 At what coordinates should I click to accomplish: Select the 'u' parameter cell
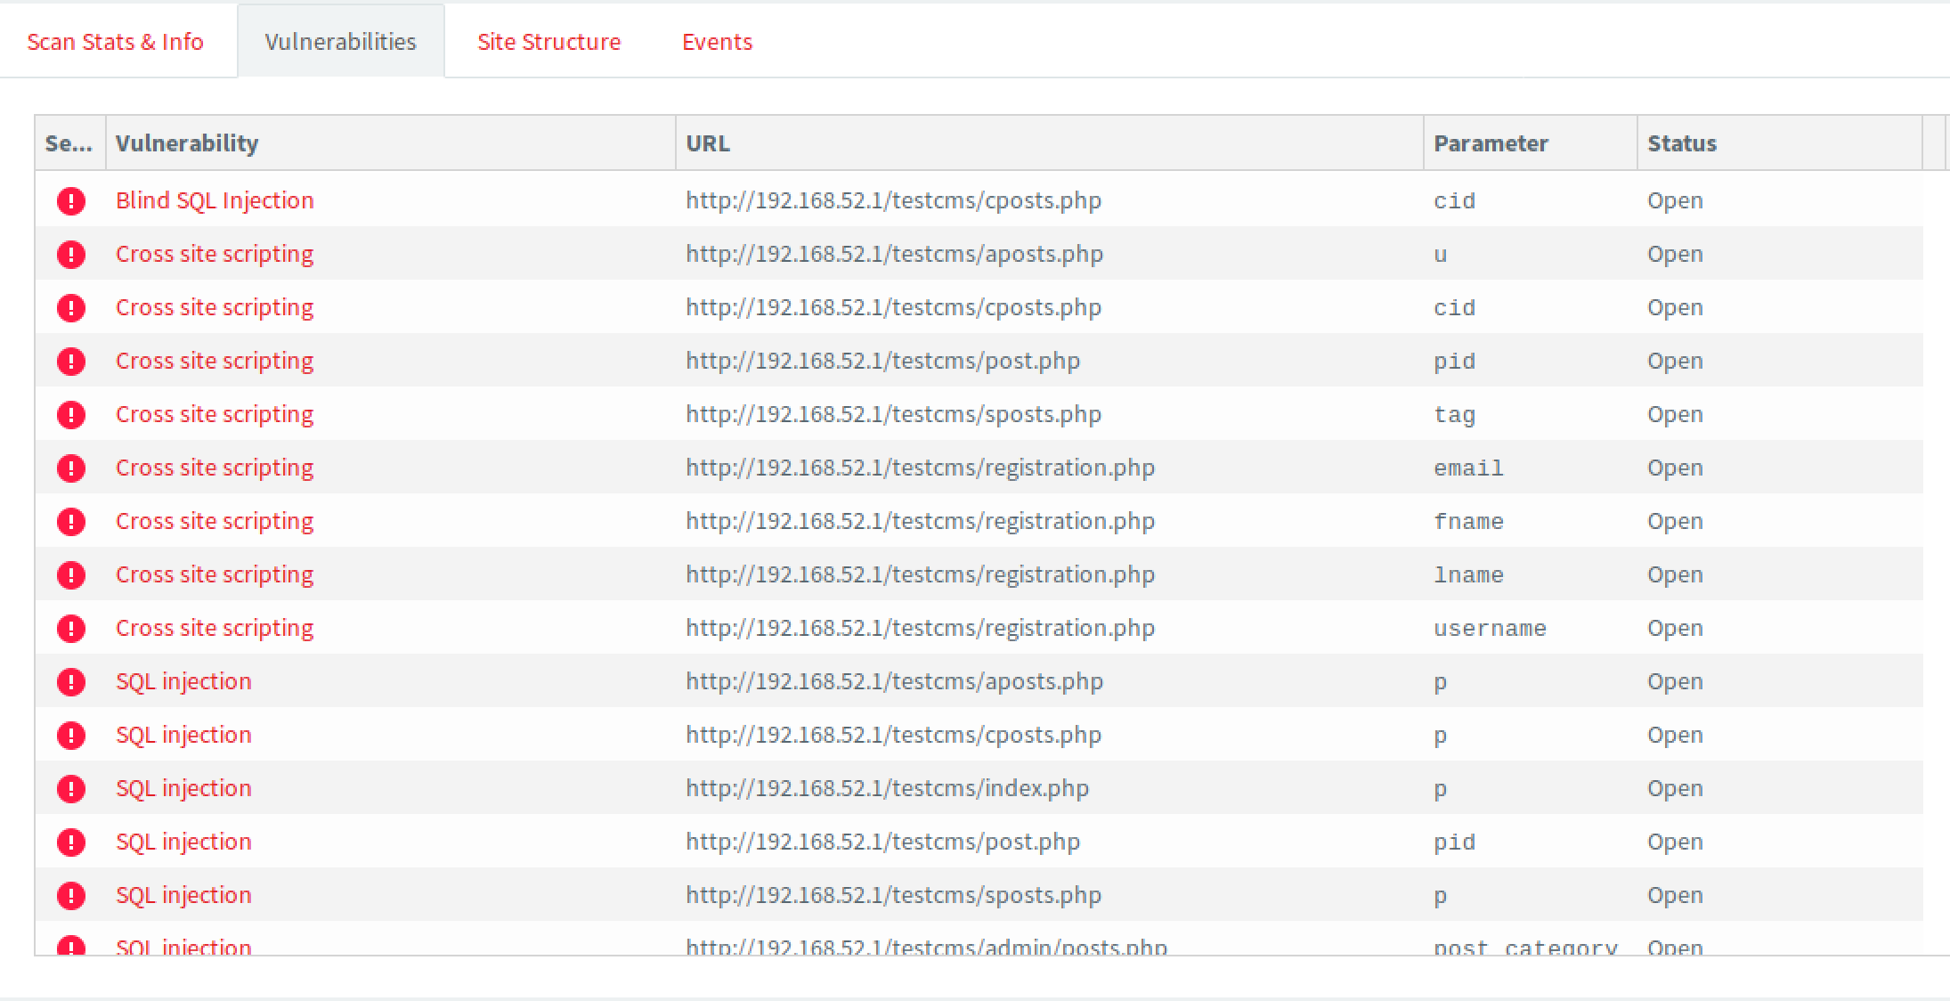click(1441, 255)
